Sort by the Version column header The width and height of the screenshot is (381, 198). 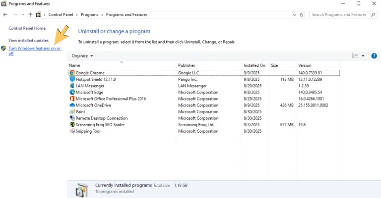[x=318, y=65]
